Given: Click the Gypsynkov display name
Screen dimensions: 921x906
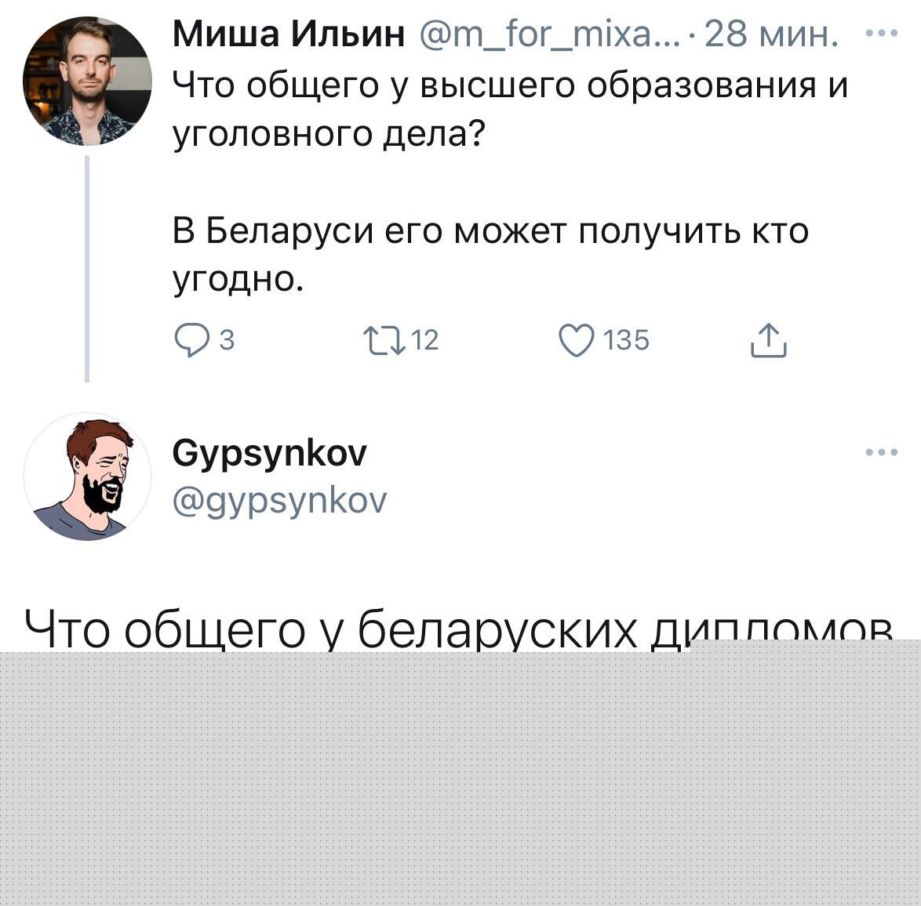Looking at the screenshot, I should pos(269,453).
